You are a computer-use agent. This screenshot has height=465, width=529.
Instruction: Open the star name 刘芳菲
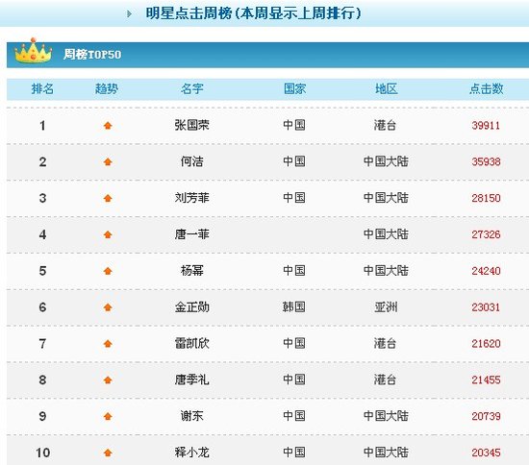point(192,198)
